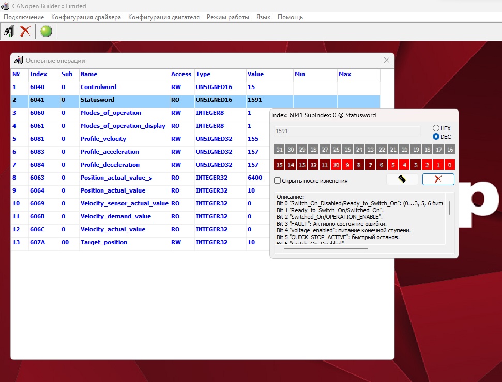Toggle bit 6 in the Statusword bit row
502x382 pixels.
coord(382,165)
